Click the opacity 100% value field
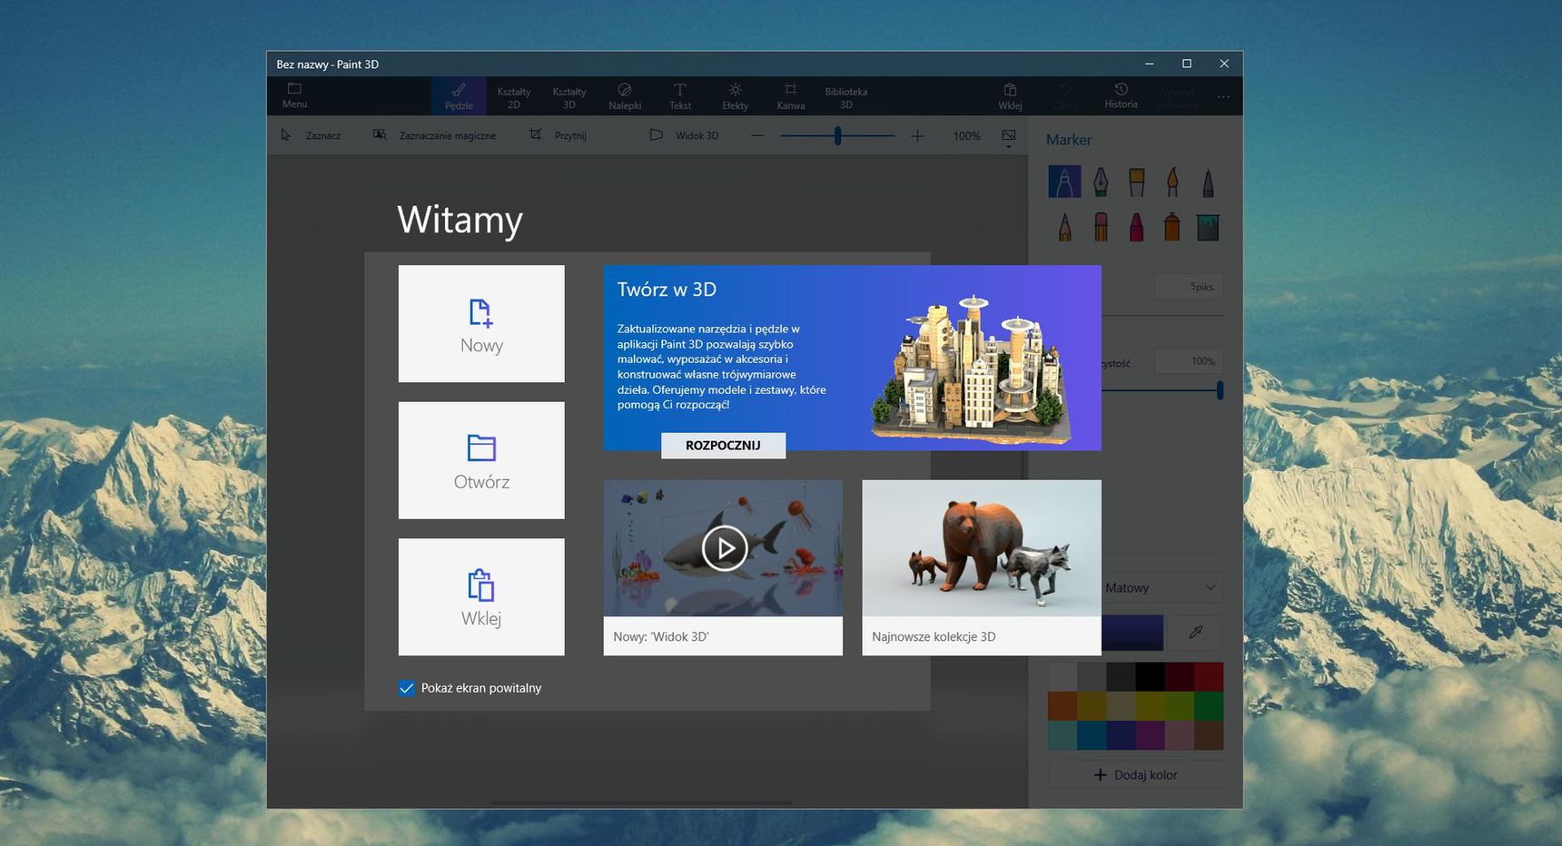The height and width of the screenshot is (846, 1562). [x=1188, y=361]
